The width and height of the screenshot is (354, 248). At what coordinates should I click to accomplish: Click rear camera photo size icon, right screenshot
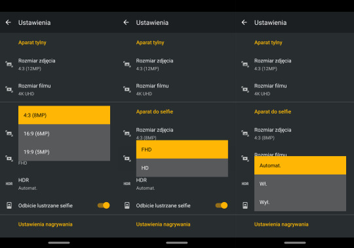pyautogui.click(x=245, y=64)
